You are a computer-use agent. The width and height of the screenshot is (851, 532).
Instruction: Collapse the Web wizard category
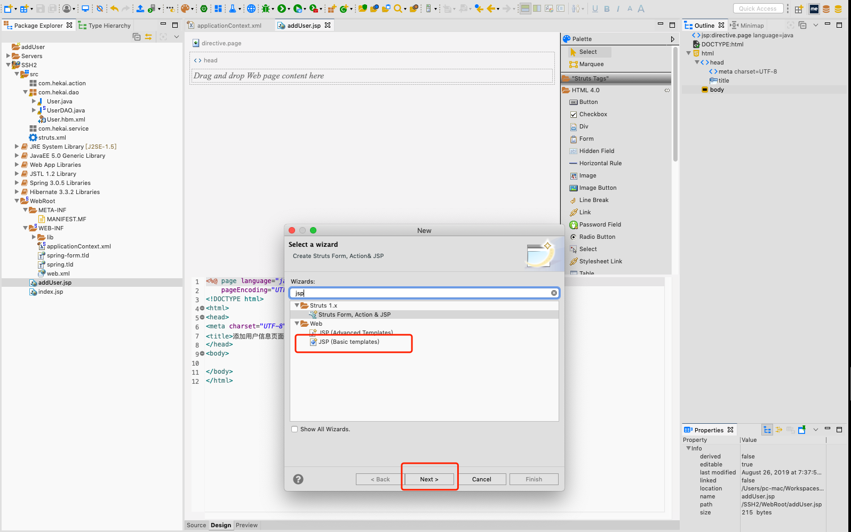pyautogui.click(x=297, y=324)
